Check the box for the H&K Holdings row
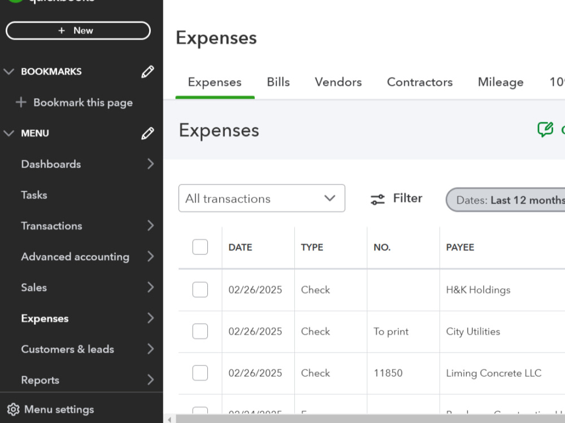Screen dimensions: 565x423 pos(200,289)
